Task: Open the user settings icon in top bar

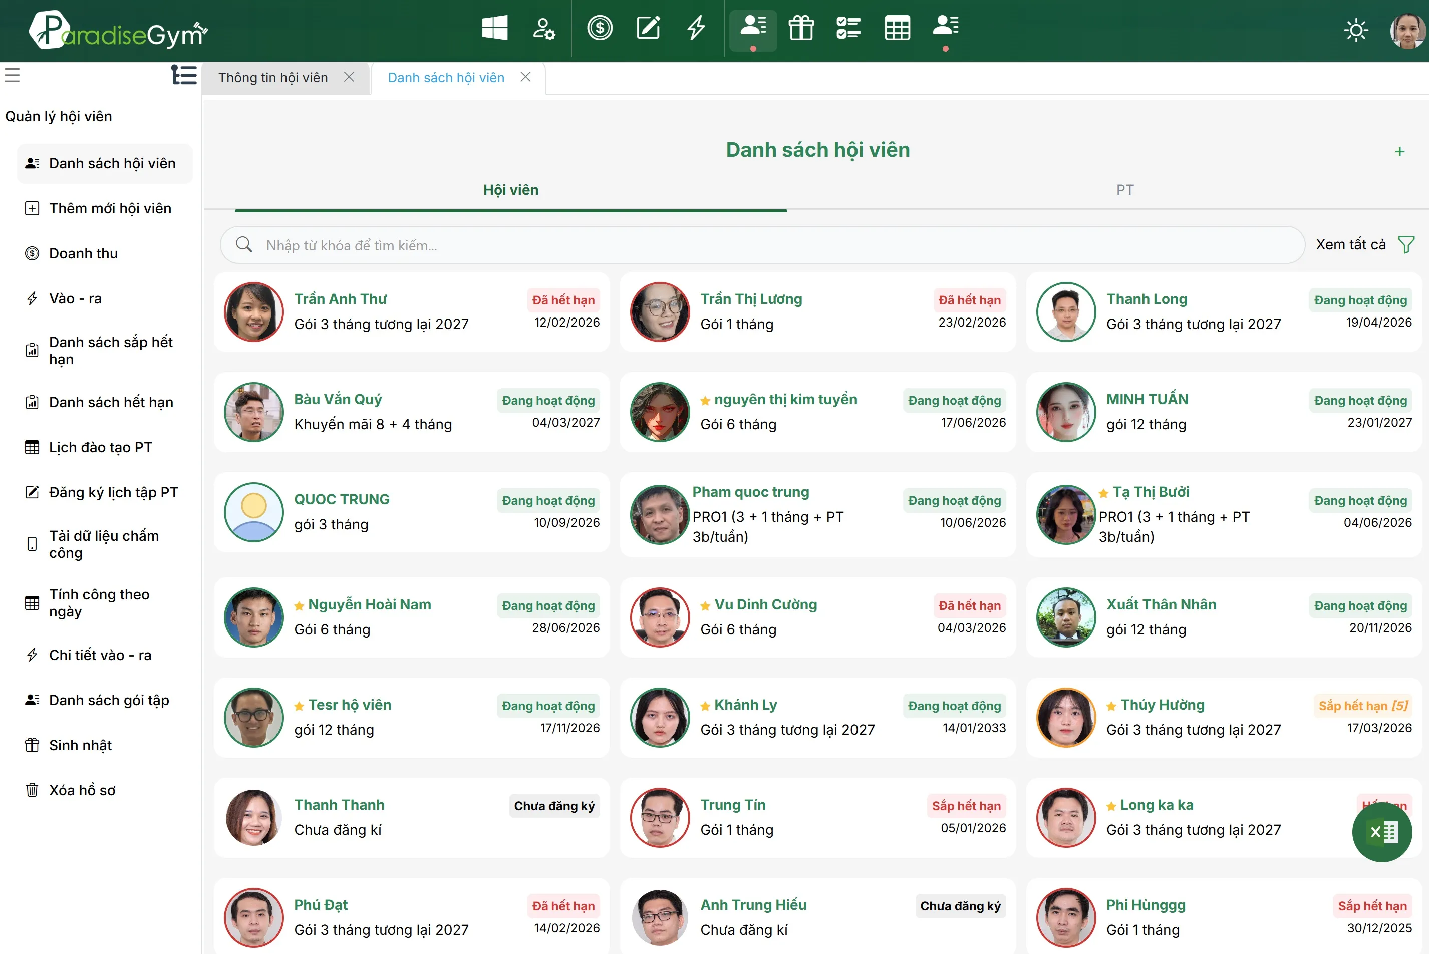Action: pyautogui.click(x=543, y=28)
